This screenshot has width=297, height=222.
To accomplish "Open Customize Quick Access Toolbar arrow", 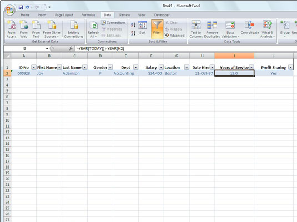I will point(49,7).
